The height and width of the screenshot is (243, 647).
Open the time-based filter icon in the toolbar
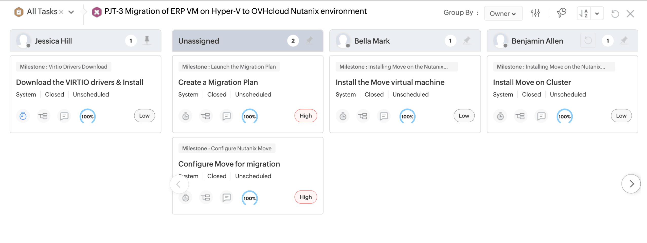[562, 13]
